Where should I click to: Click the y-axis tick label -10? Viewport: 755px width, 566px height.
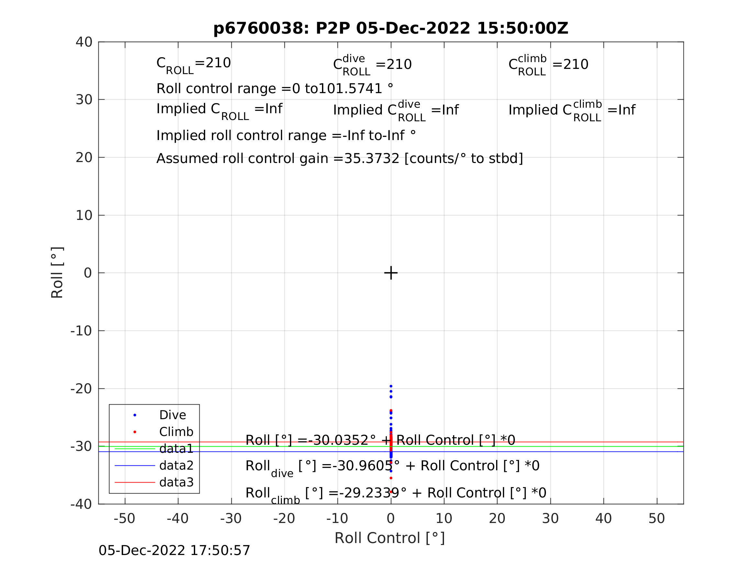81,331
